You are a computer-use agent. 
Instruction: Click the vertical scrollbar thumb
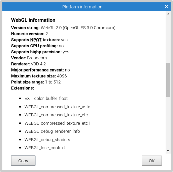pos(168,80)
